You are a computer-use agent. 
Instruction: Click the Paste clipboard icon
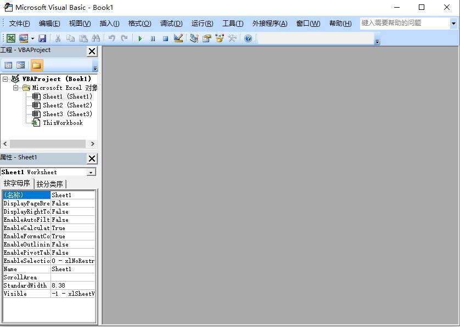83,38
